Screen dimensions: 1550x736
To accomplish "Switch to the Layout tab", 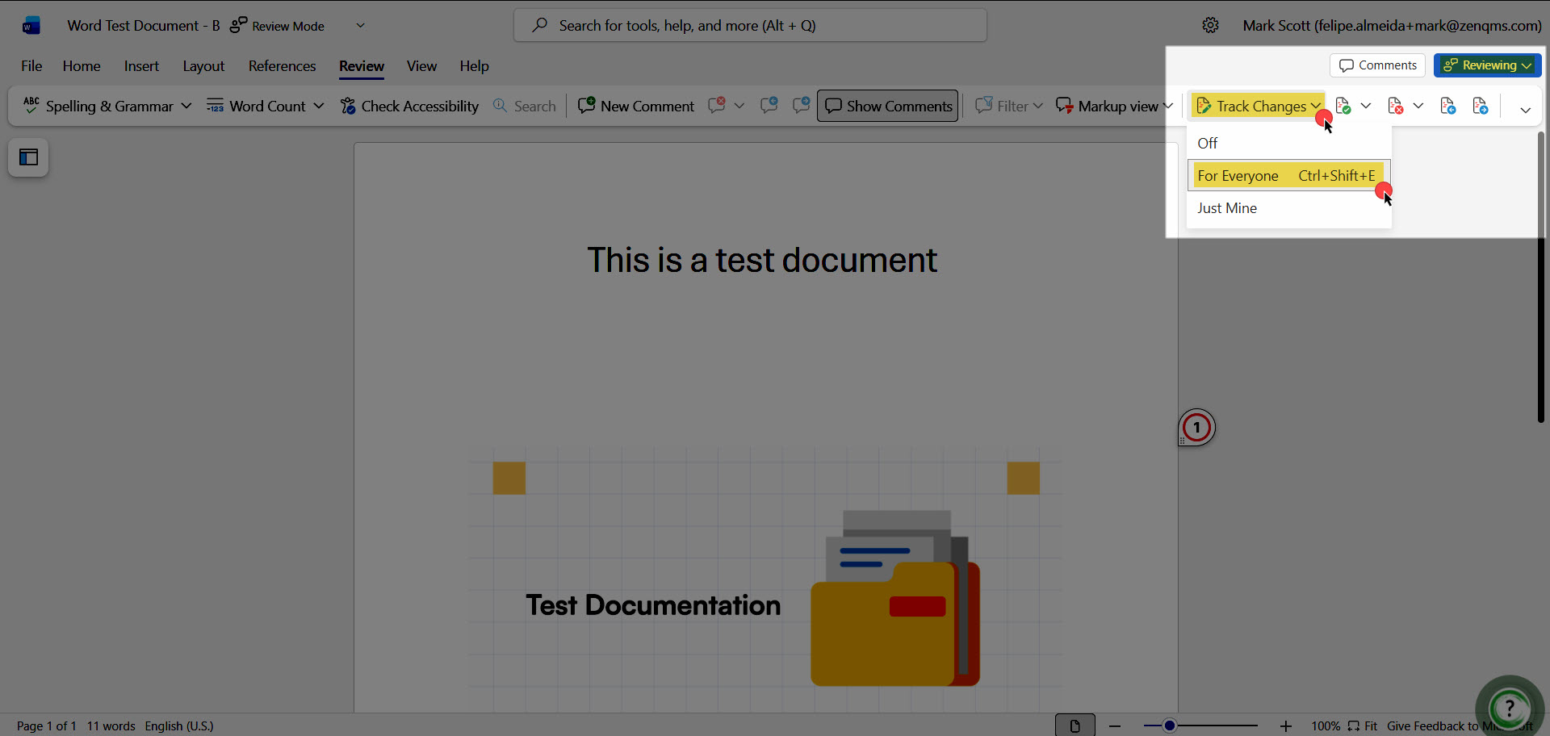I will point(203,66).
